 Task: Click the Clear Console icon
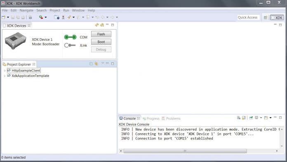pos(239,118)
